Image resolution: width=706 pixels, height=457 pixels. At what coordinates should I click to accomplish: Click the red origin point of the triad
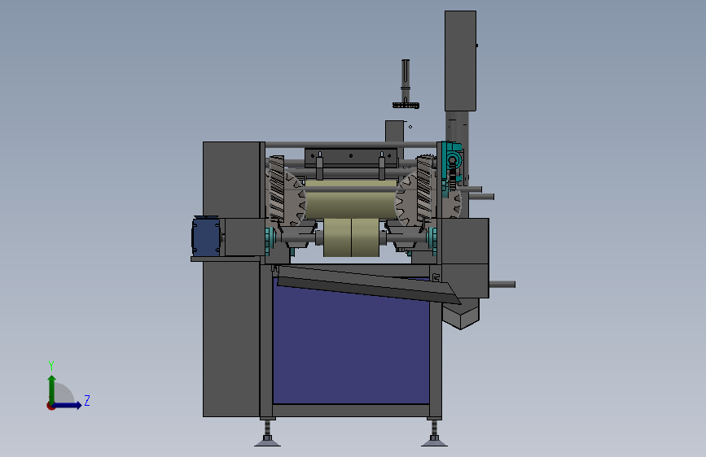(50, 406)
